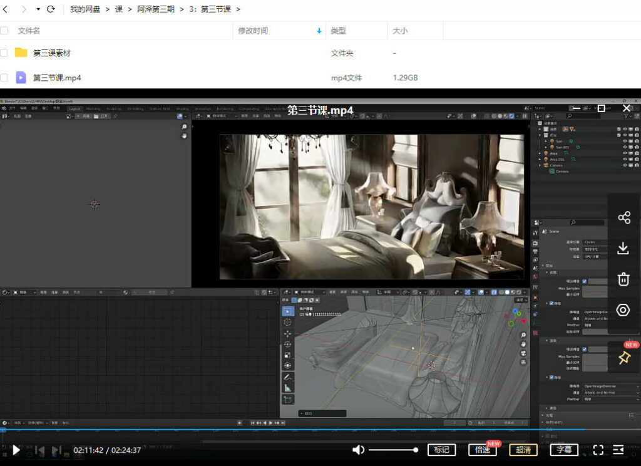Mute the player volume speaker icon

[358, 450]
